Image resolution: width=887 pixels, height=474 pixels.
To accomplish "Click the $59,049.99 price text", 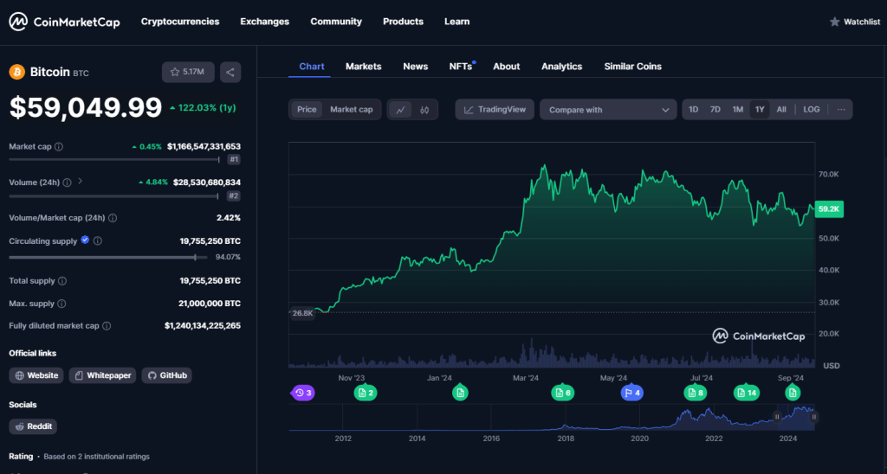I will [86, 107].
